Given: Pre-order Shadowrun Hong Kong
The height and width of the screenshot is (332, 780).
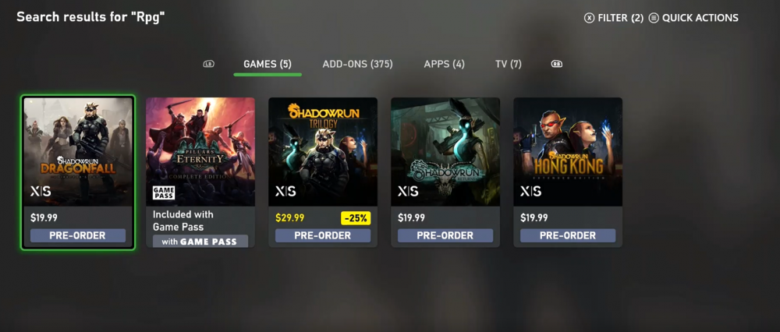Looking at the screenshot, I should point(568,235).
